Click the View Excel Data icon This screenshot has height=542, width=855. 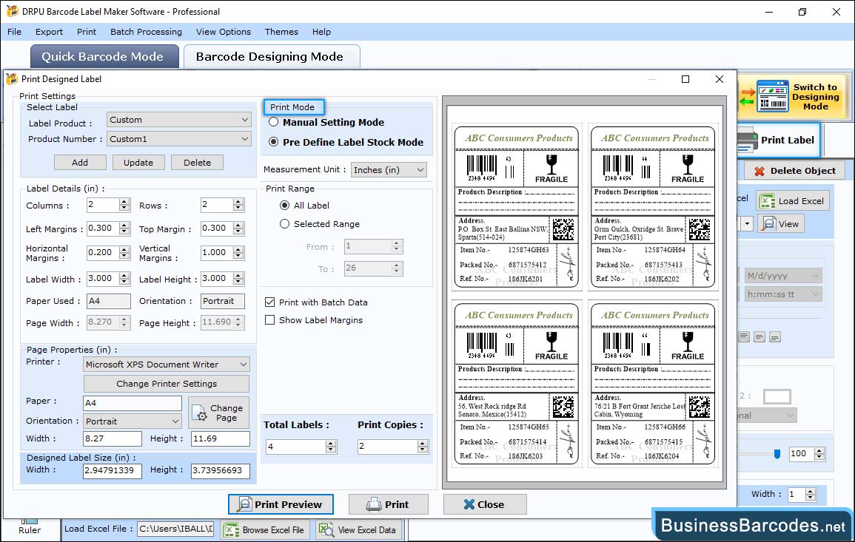click(326, 529)
